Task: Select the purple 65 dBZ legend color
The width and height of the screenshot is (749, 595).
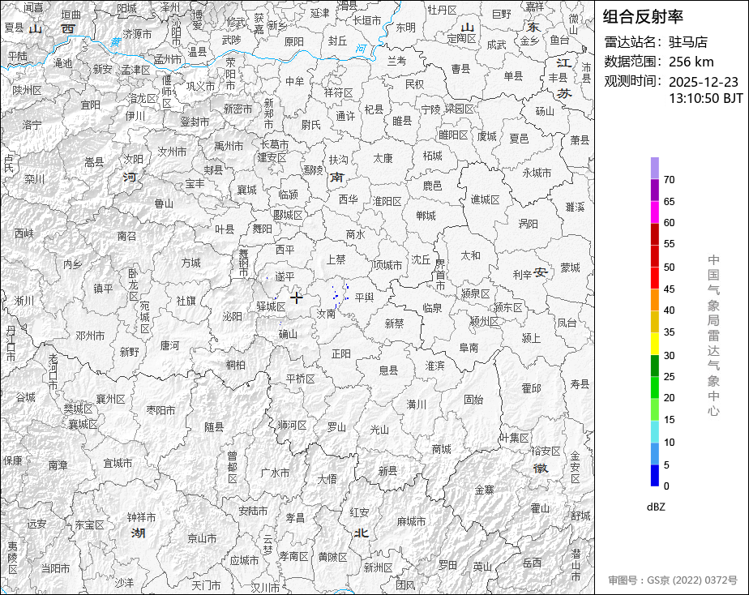Action: 654,190
